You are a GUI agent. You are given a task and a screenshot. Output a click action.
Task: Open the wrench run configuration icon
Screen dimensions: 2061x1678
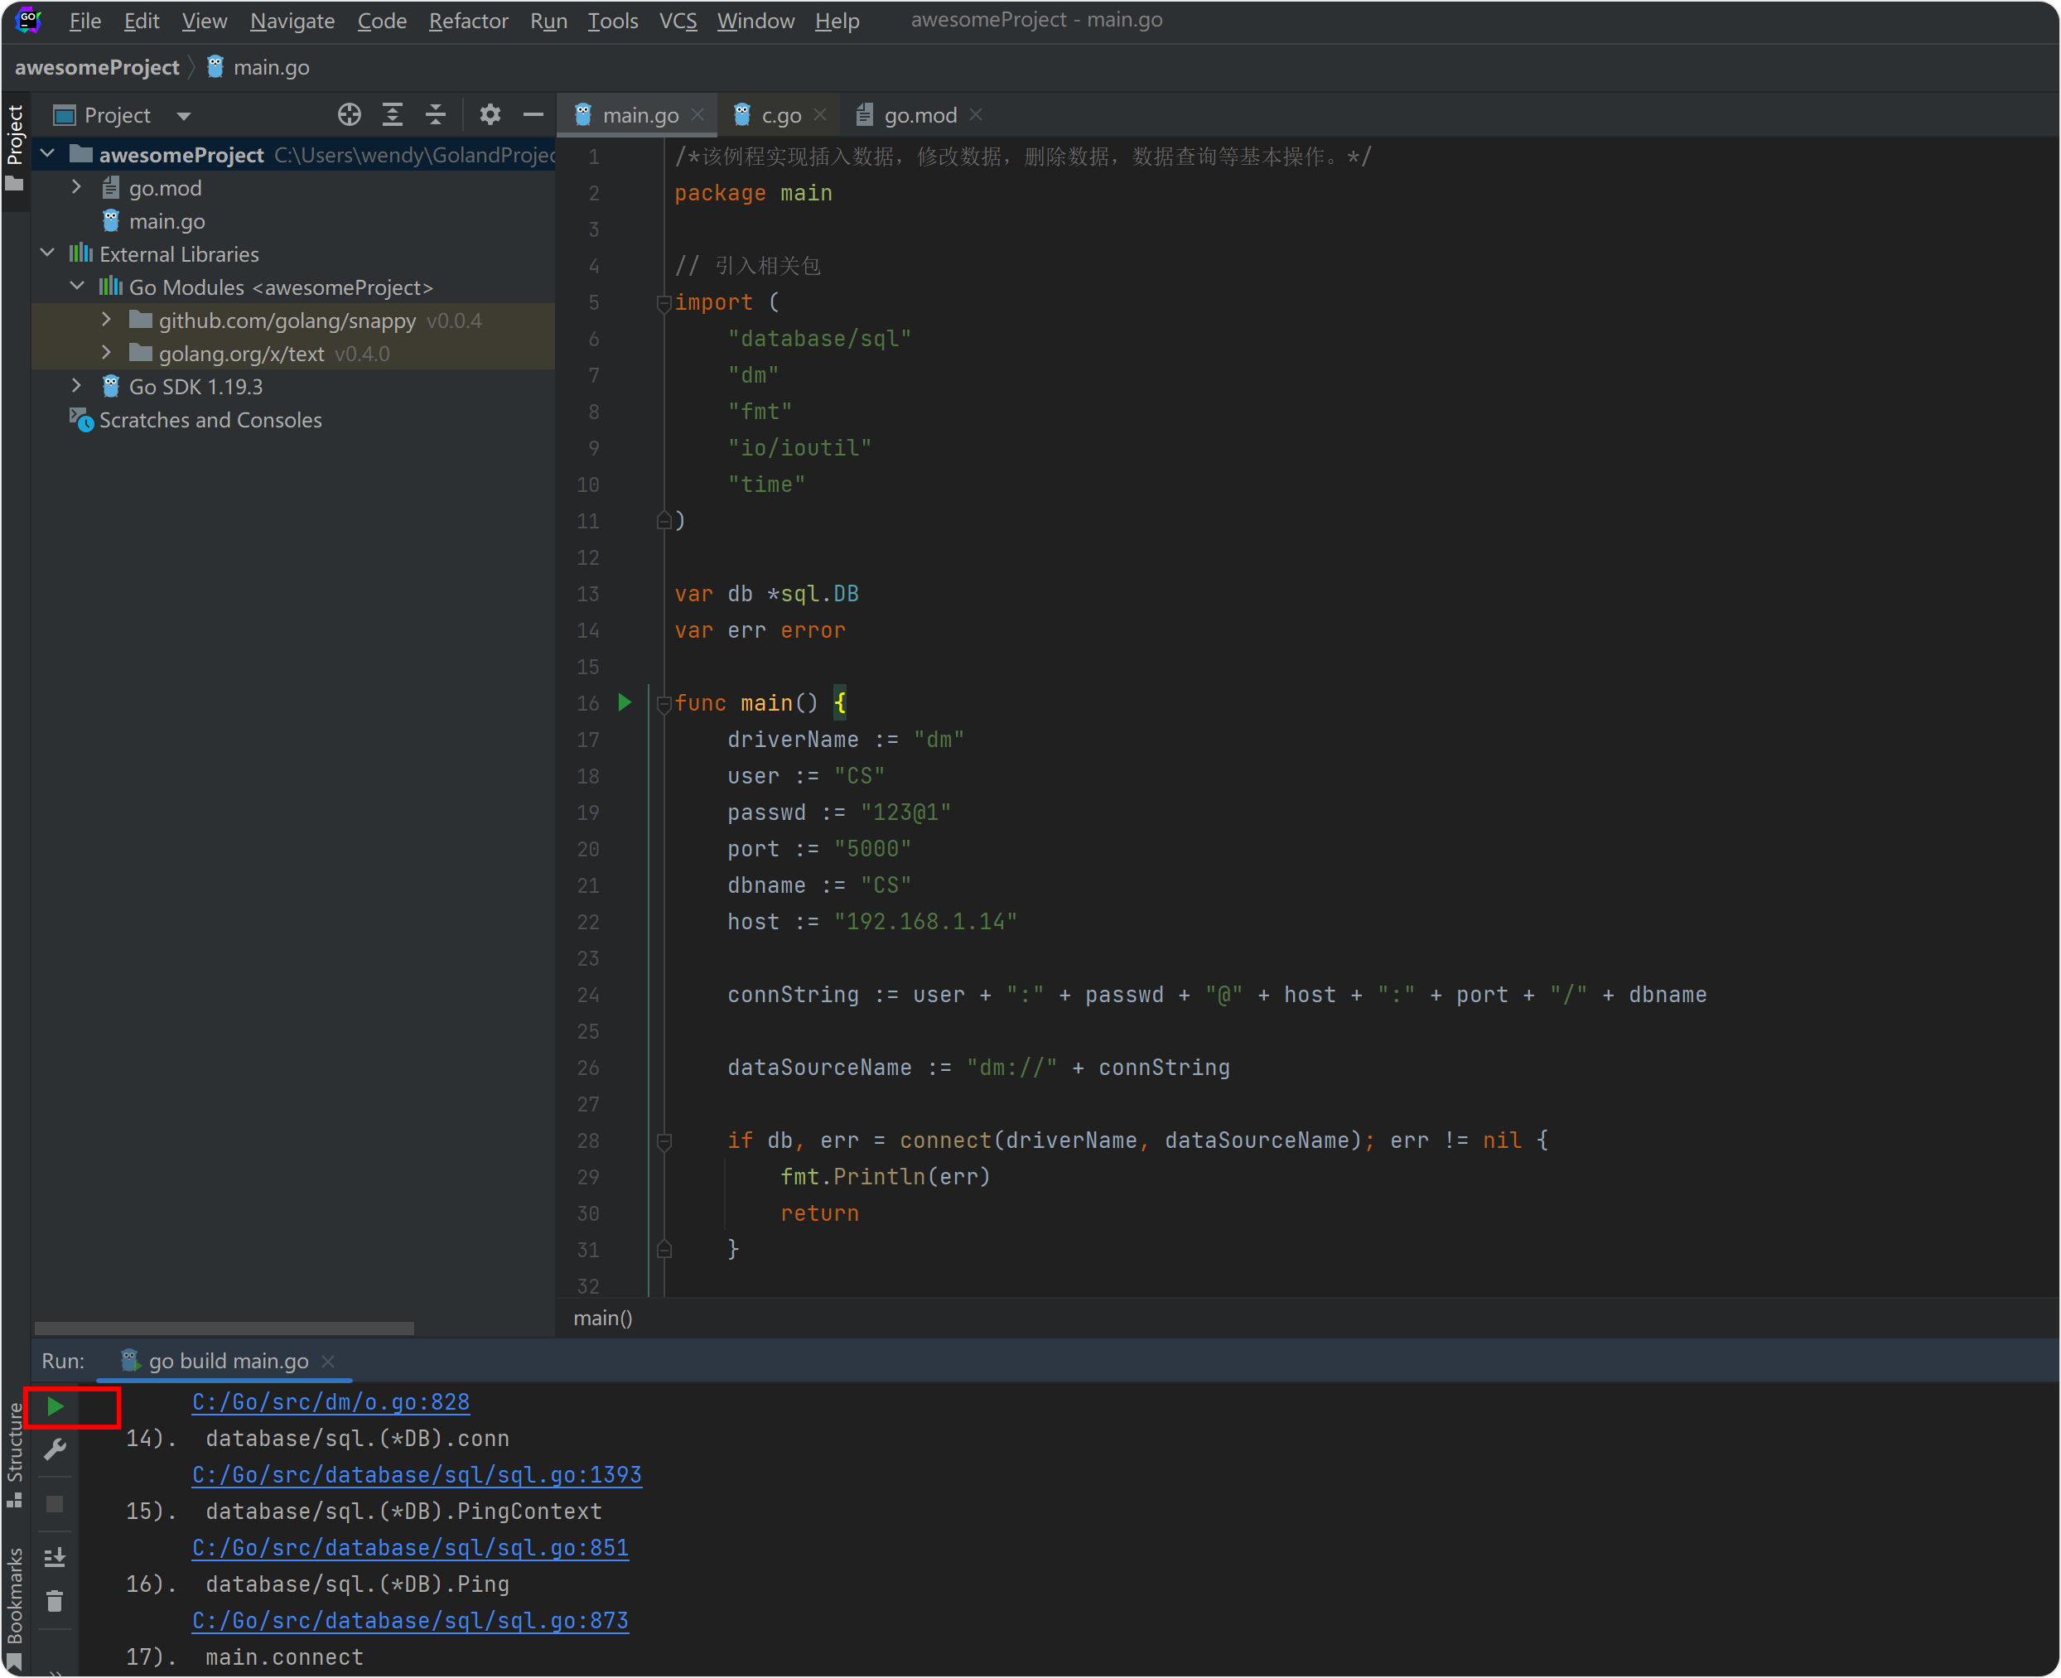(x=56, y=1449)
